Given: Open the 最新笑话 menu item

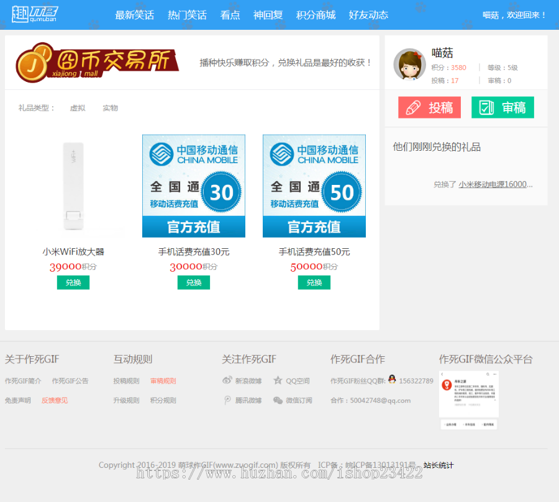Looking at the screenshot, I should [134, 15].
